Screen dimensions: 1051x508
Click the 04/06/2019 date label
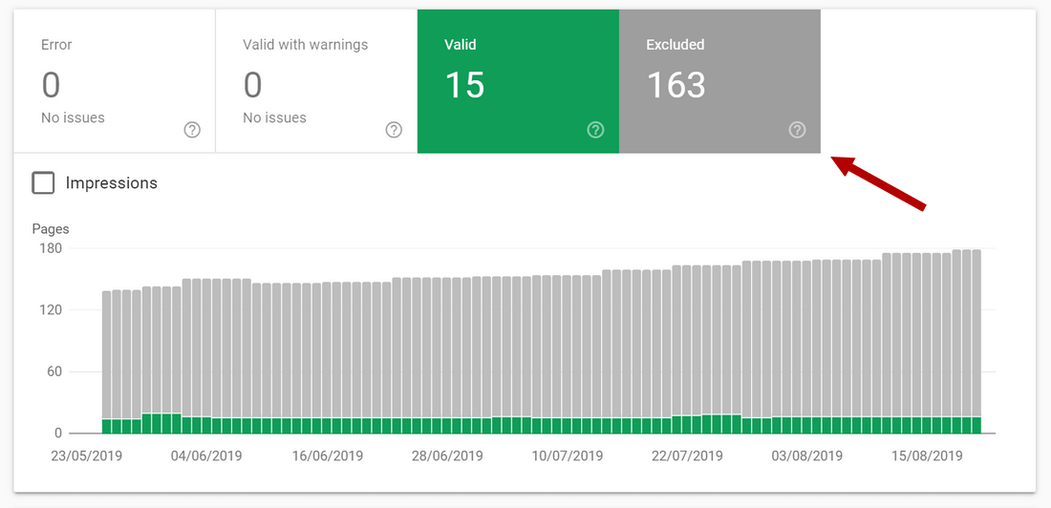tap(206, 456)
